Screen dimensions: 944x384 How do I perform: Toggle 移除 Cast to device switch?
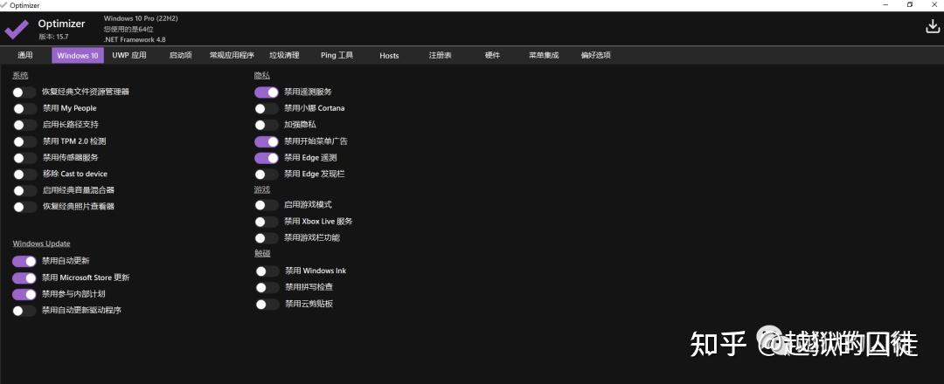click(24, 174)
